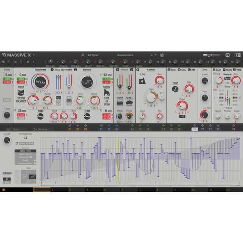
Task: Click macro knob 1 Rave Str
Action: click(x=51, y=62)
